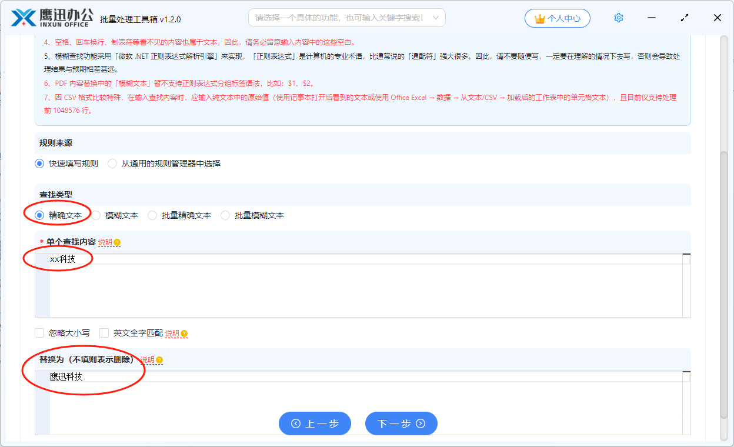The image size is (734, 447).
Task: Click the vertical scrollbar on the right
Action: 724,282
